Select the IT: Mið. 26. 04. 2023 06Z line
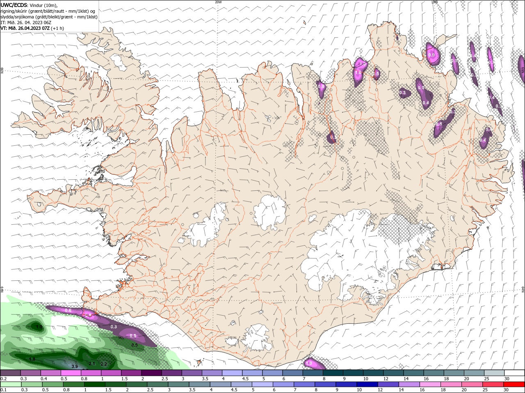This screenshot has height=393, width=525. [26, 23]
